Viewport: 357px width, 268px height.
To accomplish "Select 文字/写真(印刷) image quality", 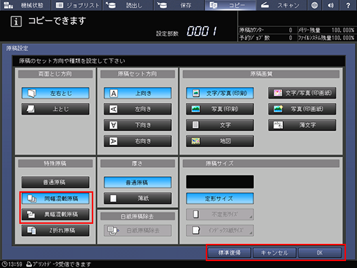I will pos(220,93).
